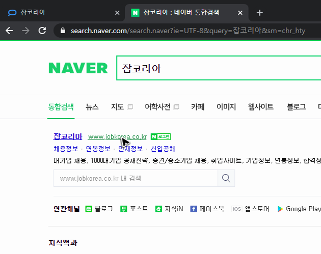Click the 지식iN channel icon

[158, 209]
